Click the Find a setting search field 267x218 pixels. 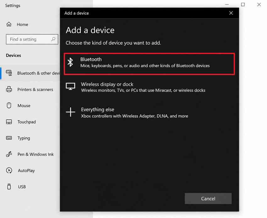[32, 39]
